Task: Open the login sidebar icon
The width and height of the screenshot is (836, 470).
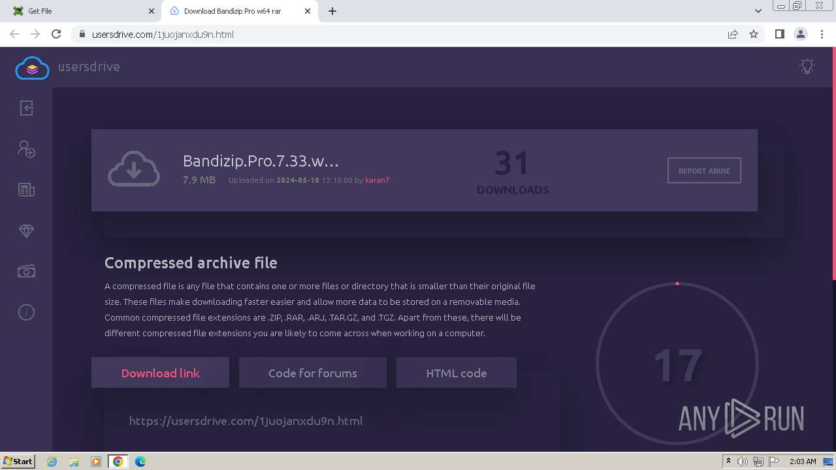Action: pyautogui.click(x=26, y=108)
